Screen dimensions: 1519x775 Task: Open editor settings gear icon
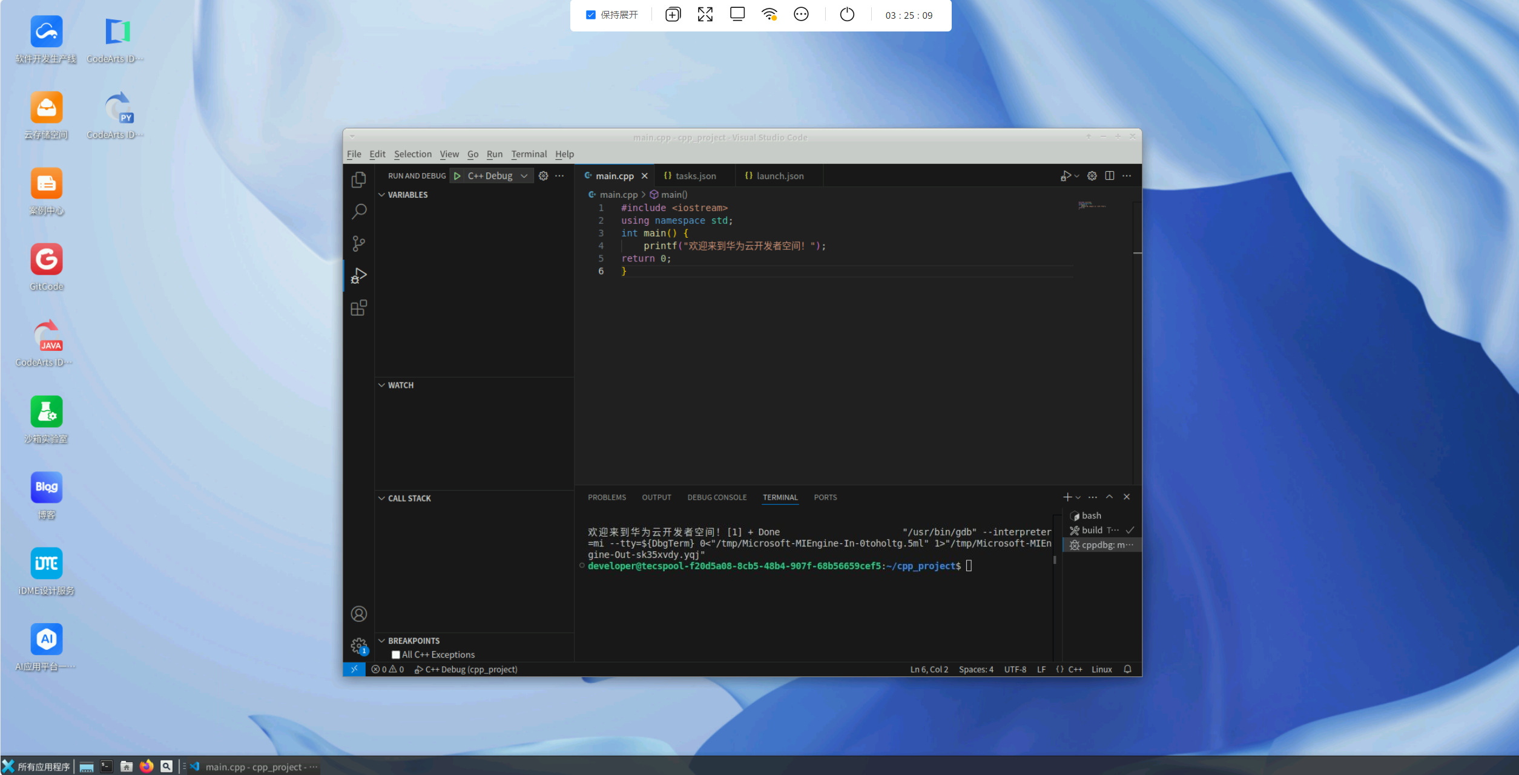[x=1092, y=176]
